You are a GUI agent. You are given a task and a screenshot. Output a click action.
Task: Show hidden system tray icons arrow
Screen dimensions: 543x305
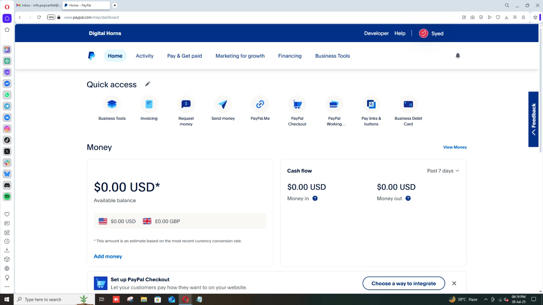[x=486, y=299]
